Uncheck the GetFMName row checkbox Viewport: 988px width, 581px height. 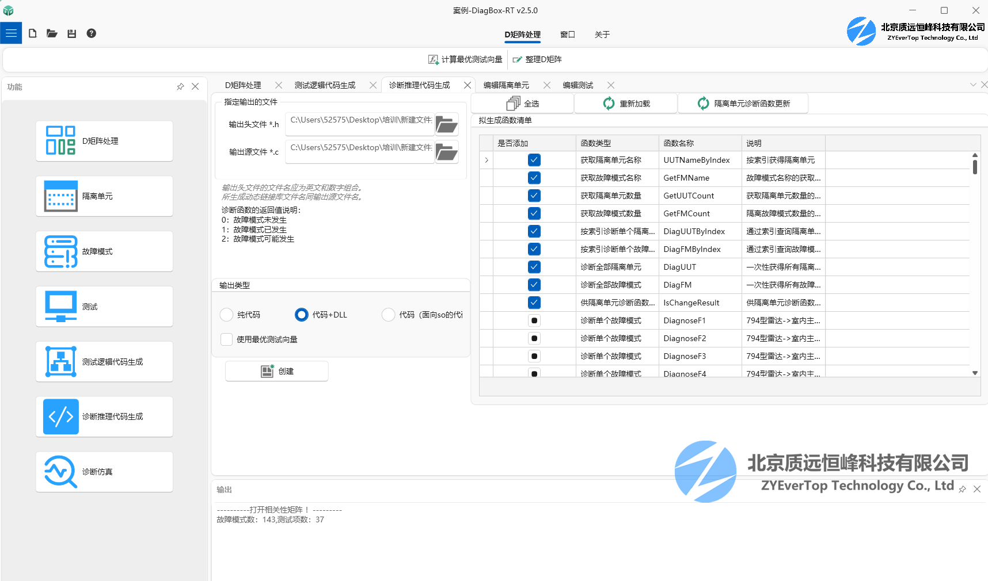pos(534,178)
